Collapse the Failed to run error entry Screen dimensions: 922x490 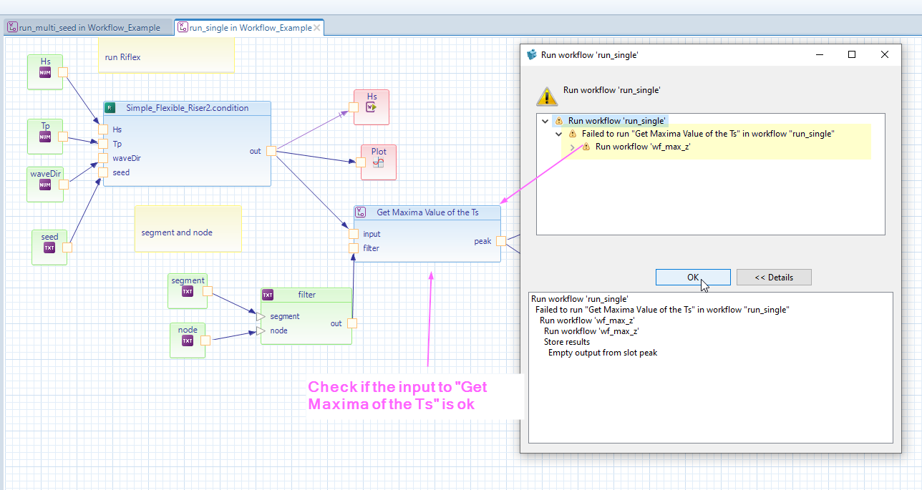tap(559, 134)
